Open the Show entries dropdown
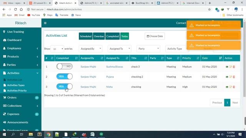This screenshot has width=246, height=138. coord(57,49)
